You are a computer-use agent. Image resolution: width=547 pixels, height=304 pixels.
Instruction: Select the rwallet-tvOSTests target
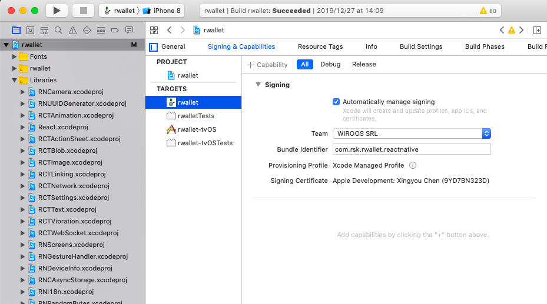(x=205, y=143)
